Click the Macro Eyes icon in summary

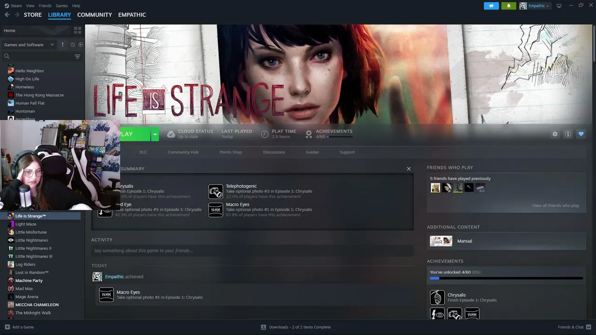click(216, 210)
